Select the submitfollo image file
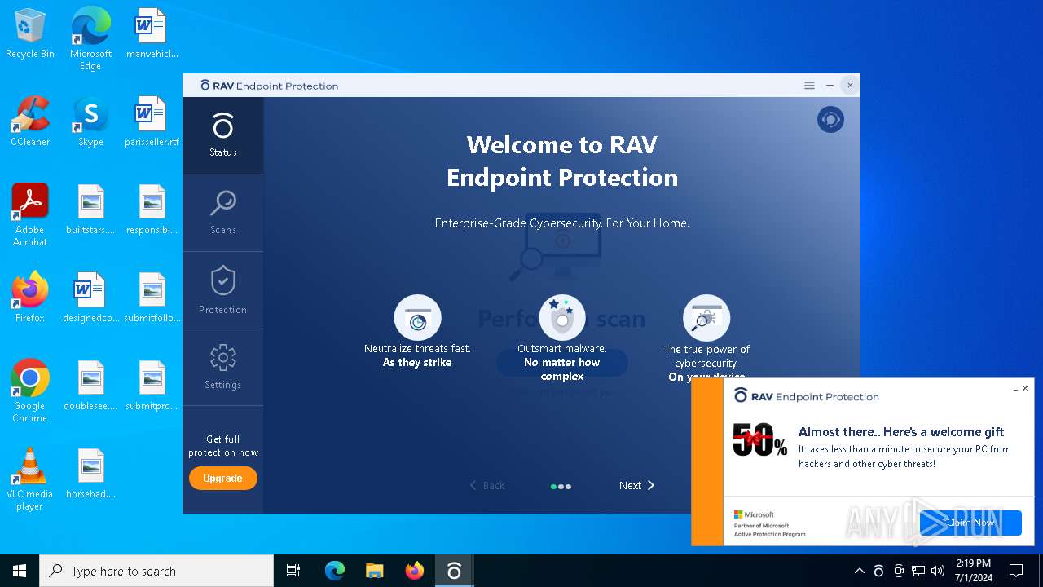 point(152,298)
